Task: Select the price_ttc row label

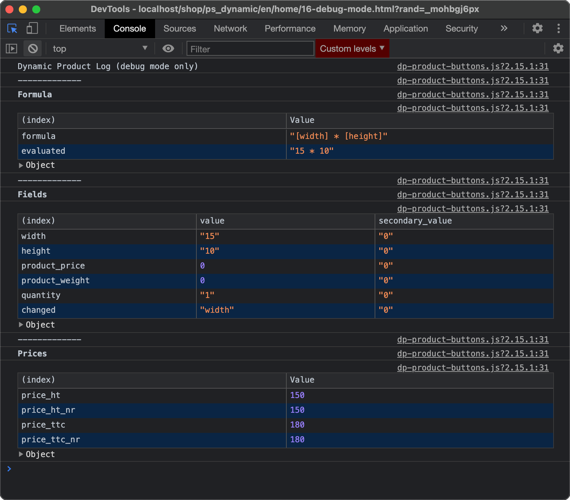Action: [x=43, y=425]
